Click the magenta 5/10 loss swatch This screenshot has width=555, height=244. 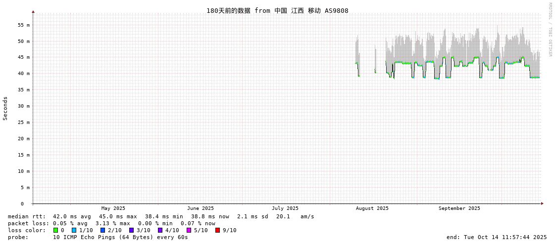[189, 230]
